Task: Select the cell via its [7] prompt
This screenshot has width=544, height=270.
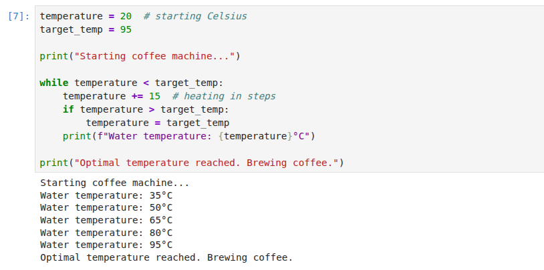Action: pyautogui.click(x=19, y=16)
